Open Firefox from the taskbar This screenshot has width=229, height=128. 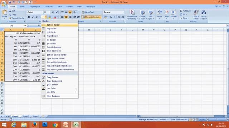34,125
